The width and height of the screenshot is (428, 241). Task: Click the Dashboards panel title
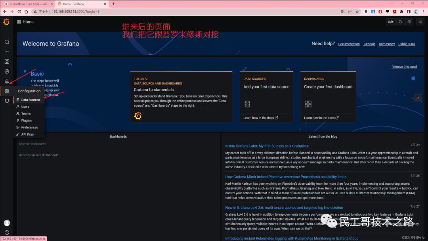pyautogui.click(x=118, y=136)
